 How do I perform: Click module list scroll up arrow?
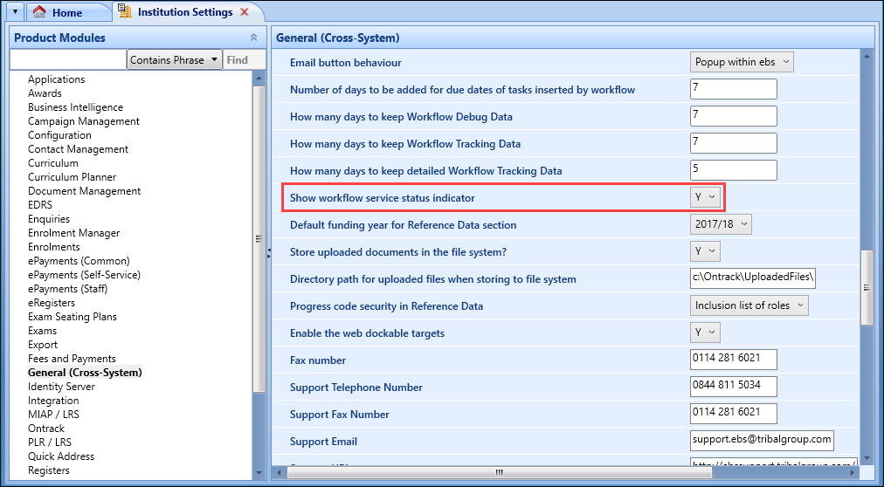coord(259,79)
